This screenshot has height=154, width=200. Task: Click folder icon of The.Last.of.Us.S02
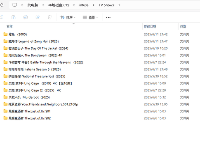5,118
